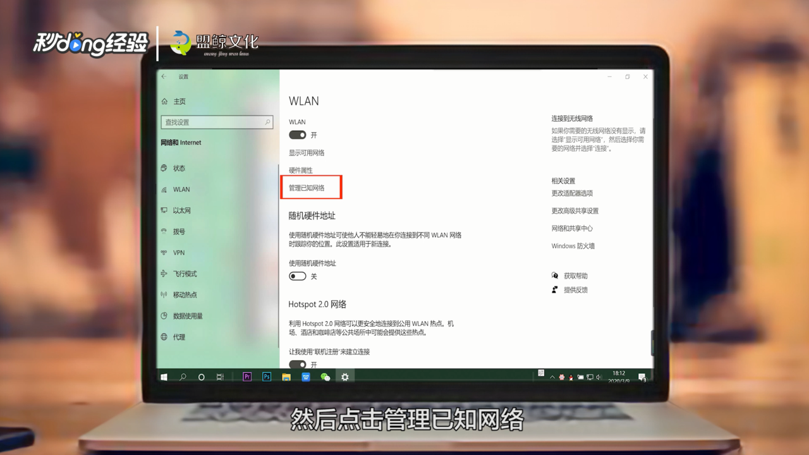The height and width of the screenshot is (455, 809).
Task: Launch Premiere Pro from taskbar
Action: [x=247, y=377]
